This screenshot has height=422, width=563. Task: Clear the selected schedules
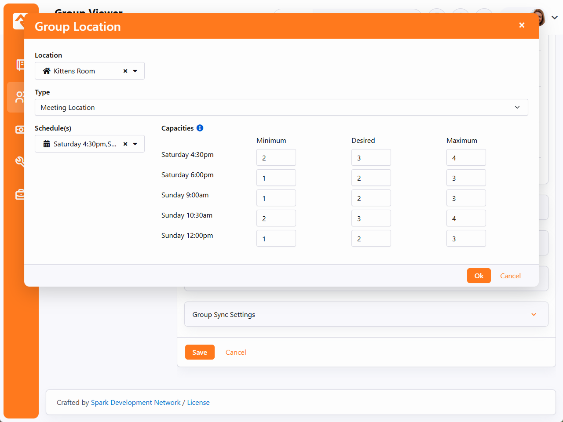pyautogui.click(x=125, y=144)
